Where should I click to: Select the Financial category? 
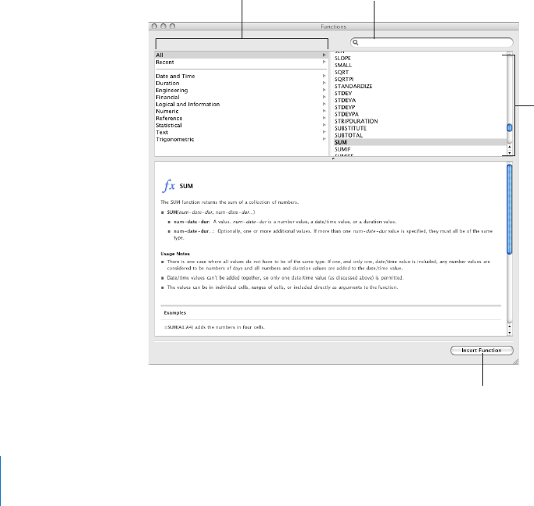point(241,97)
